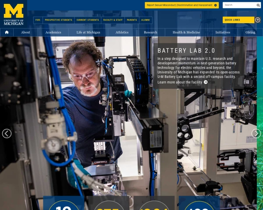The image size is (263, 210).
Task: Open the Parents link
Action: [x=132, y=20]
